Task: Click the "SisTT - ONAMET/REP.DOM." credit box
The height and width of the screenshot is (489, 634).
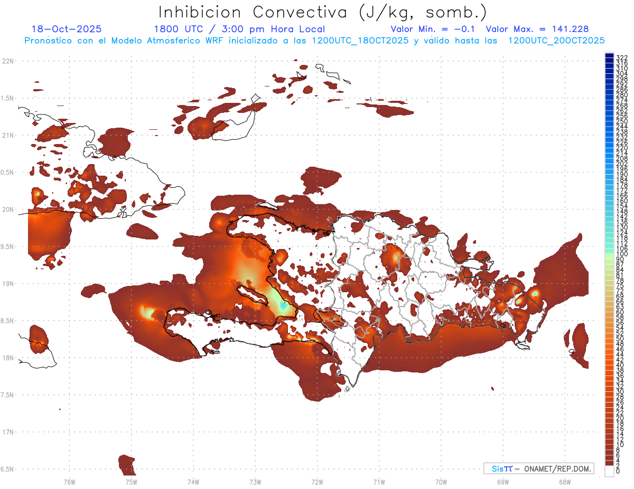Action: click(538, 468)
